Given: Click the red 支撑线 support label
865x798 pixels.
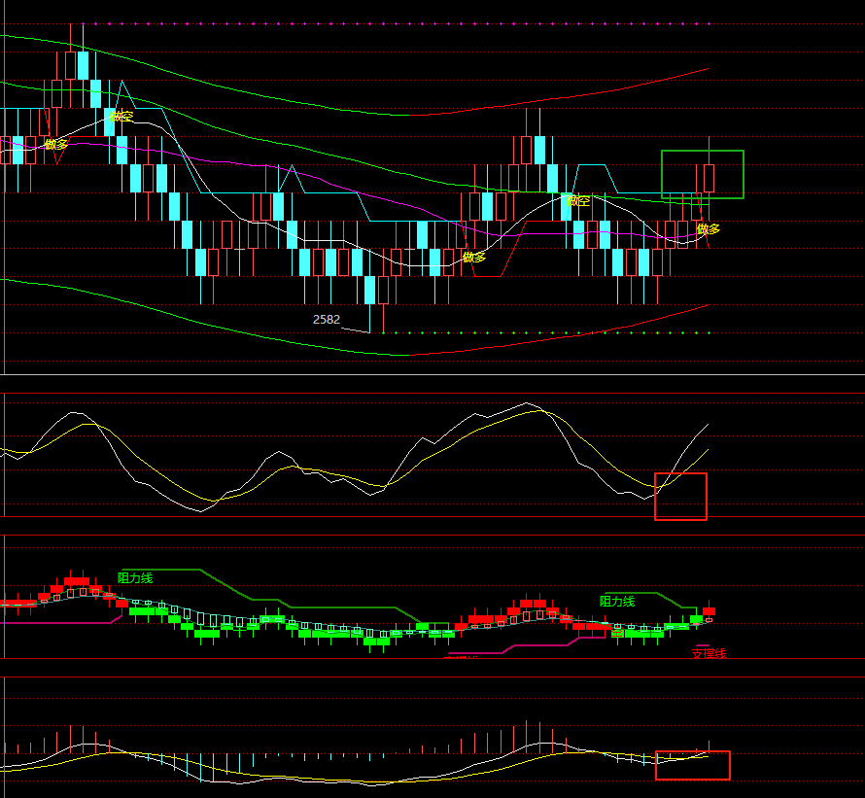Looking at the screenshot, I should coord(709,653).
